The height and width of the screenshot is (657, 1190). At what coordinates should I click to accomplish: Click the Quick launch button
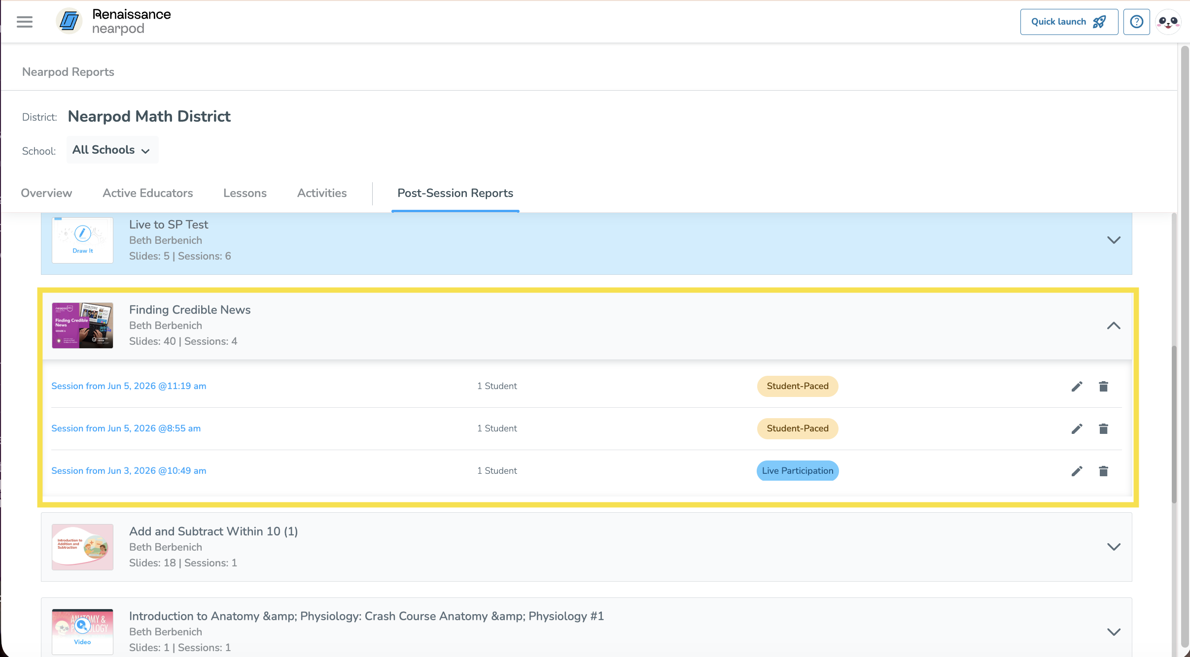[1069, 22]
